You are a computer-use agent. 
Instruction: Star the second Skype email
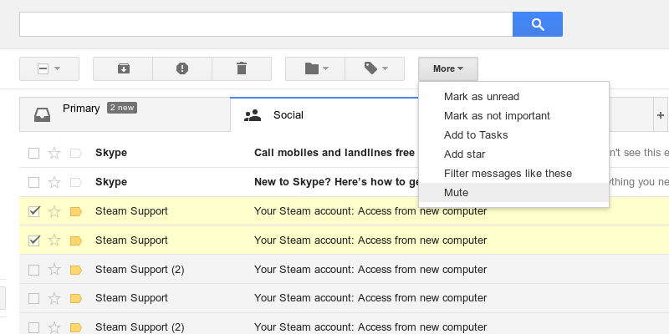tap(54, 182)
